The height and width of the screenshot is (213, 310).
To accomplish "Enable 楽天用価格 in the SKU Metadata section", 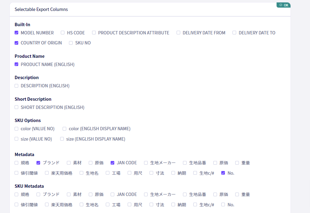I will coord(47,205).
